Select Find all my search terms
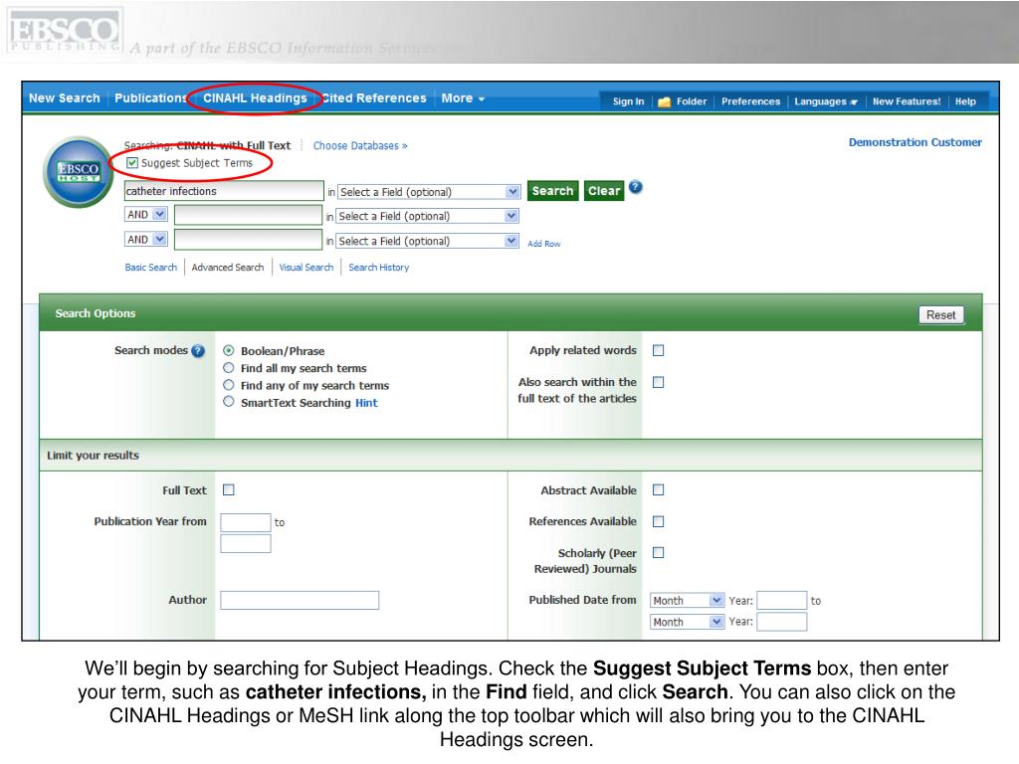 [x=229, y=368]
